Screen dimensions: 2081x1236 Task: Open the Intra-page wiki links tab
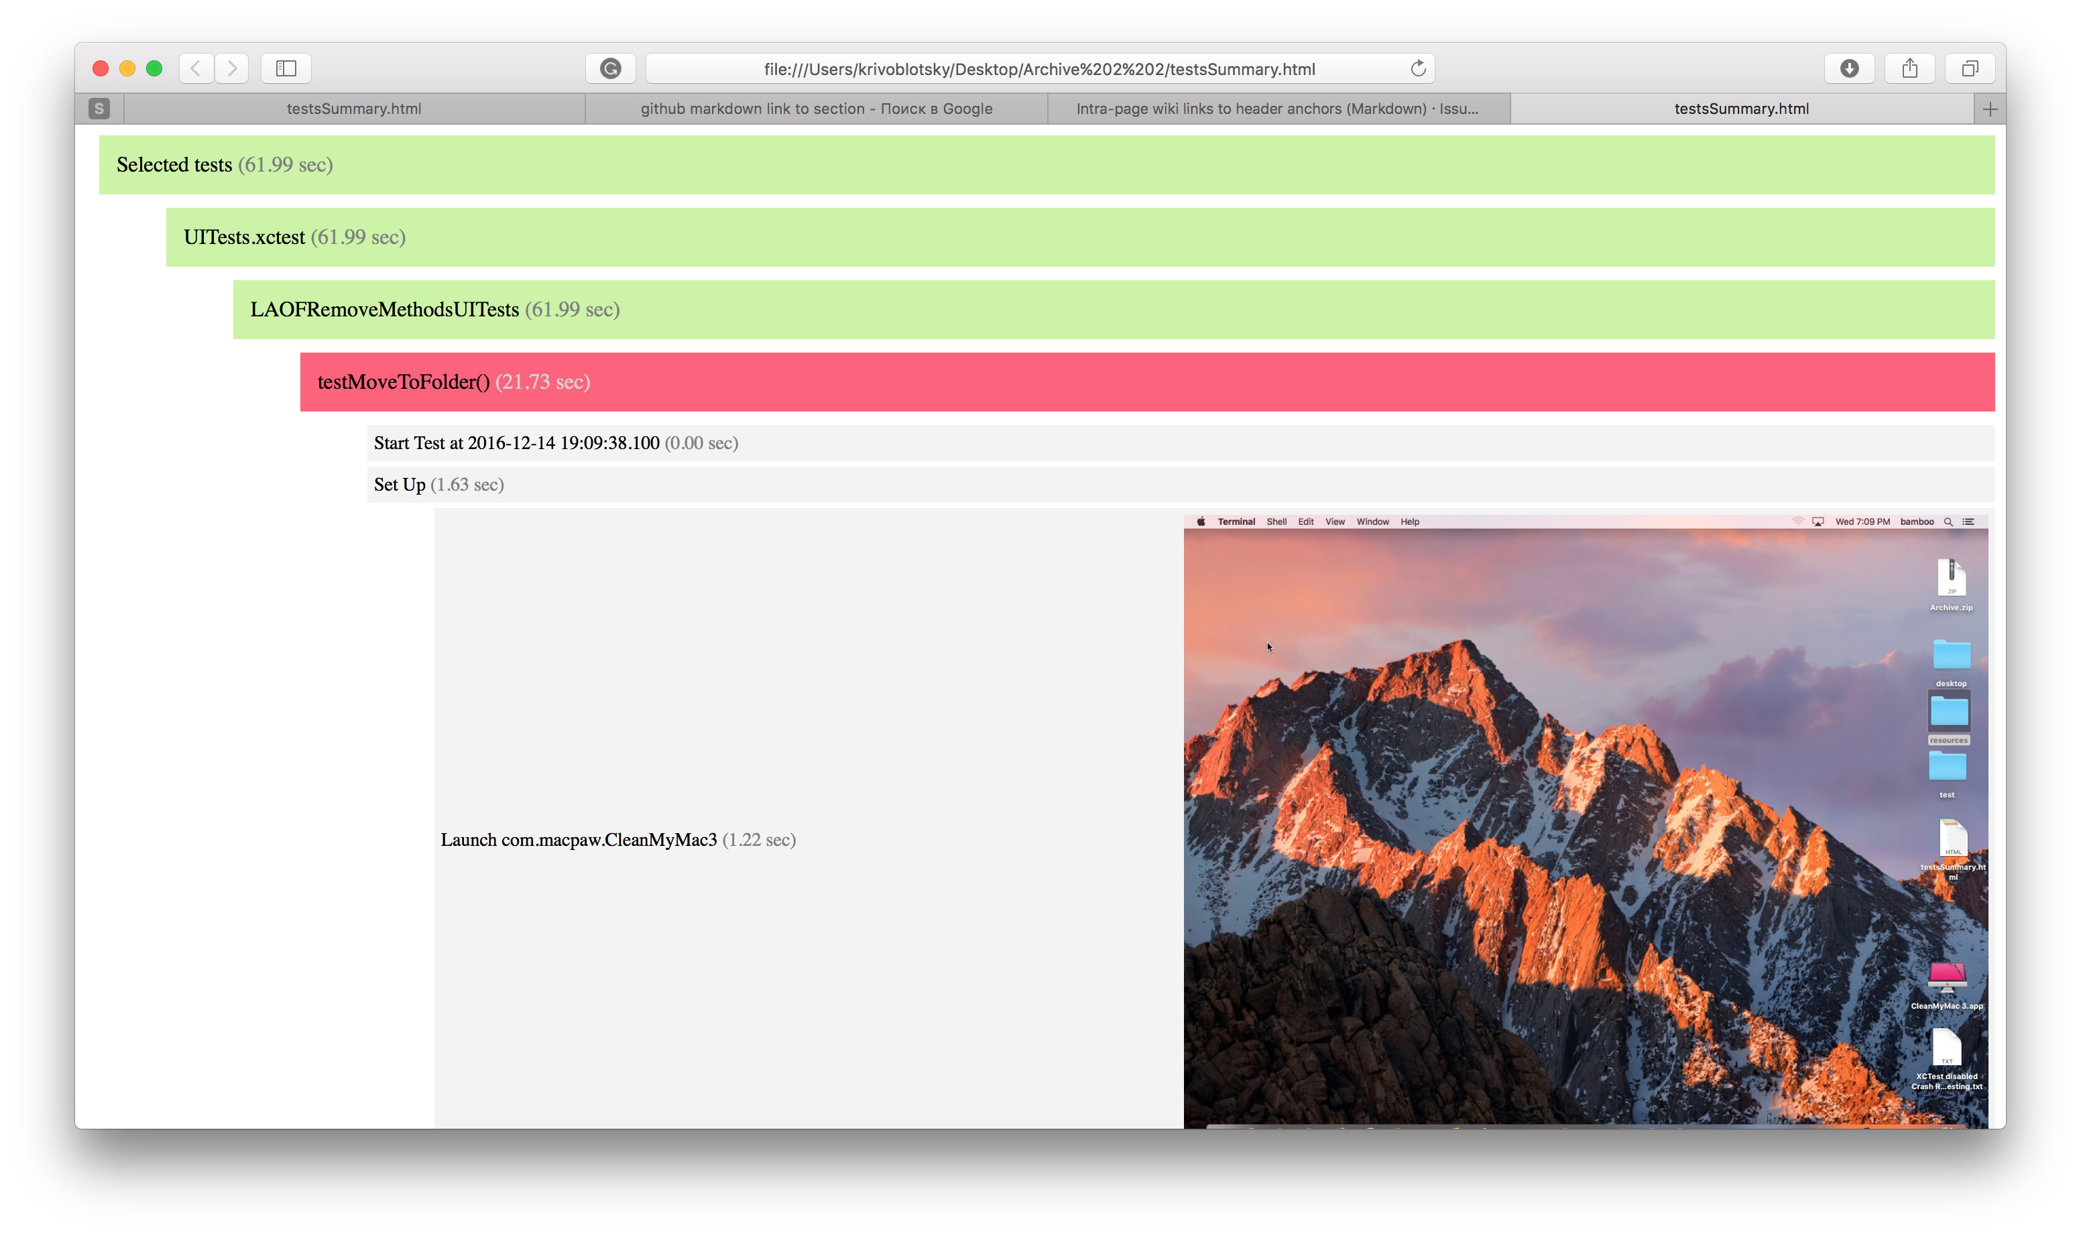(x=1278, y=109)
